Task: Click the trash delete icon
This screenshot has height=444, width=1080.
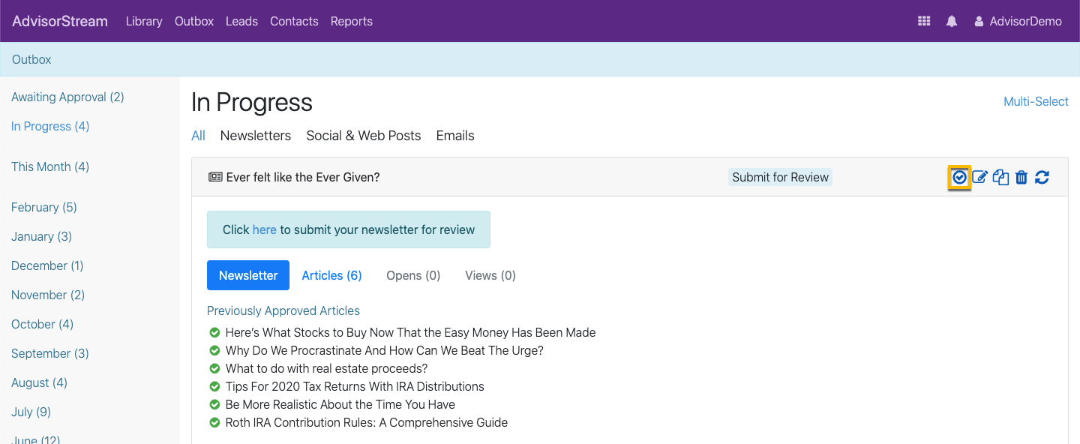Action: coord(1021,178)
